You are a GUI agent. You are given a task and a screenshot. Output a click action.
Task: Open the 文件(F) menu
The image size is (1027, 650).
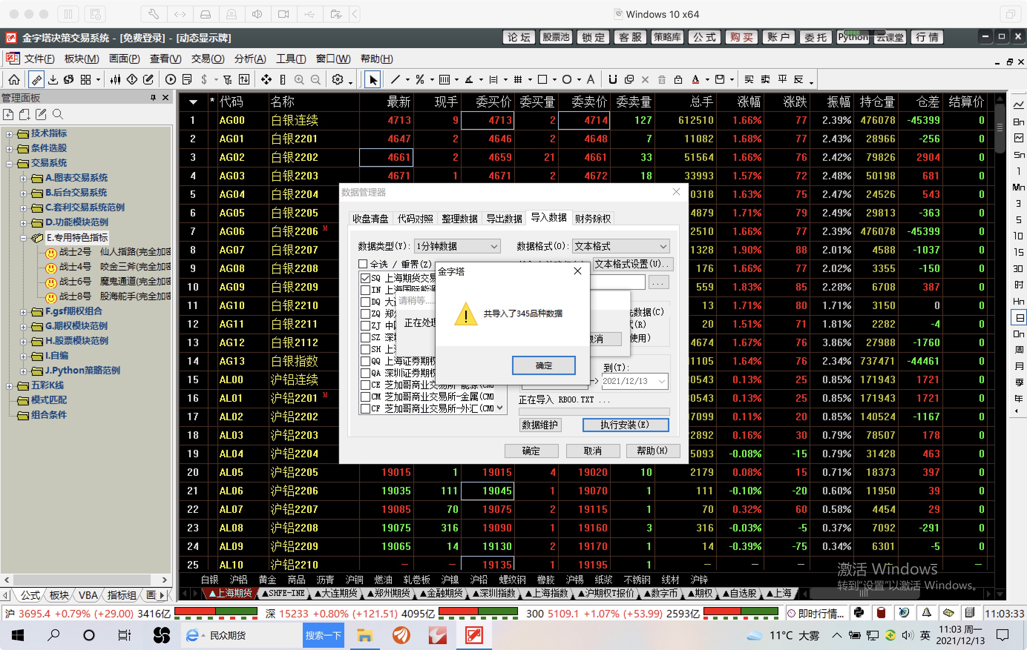[x=39, y=59]
